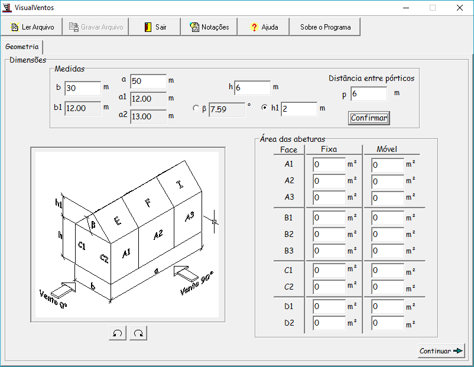Click the B3 Móvel area field

click(x=388, y=251)
